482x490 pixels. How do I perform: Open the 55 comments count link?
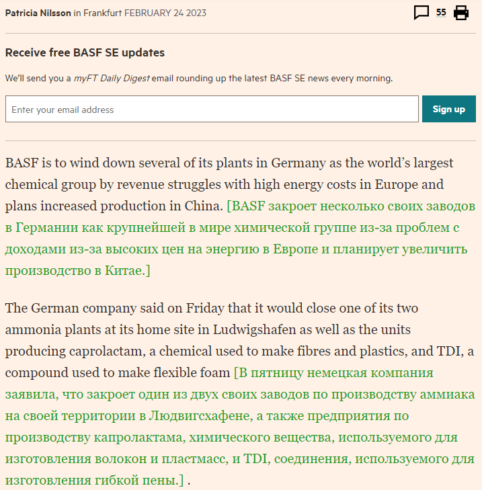click(441, 13)
